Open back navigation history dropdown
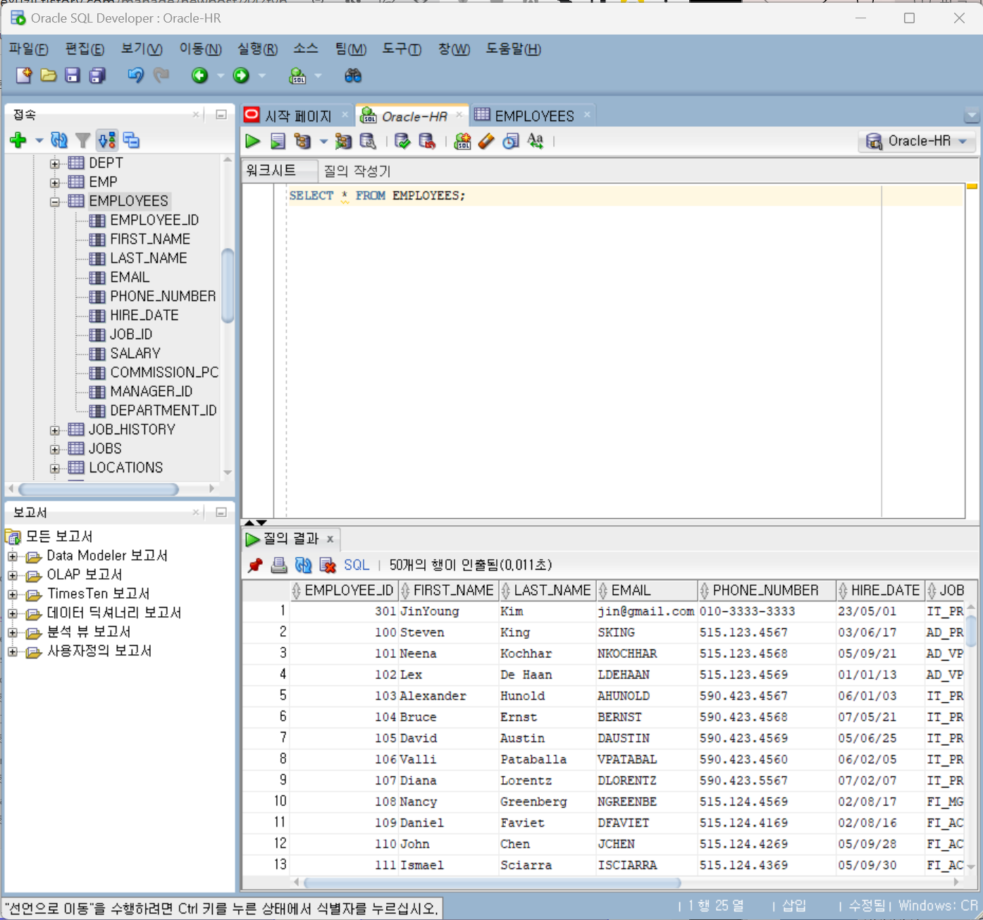 coord(221,75)
